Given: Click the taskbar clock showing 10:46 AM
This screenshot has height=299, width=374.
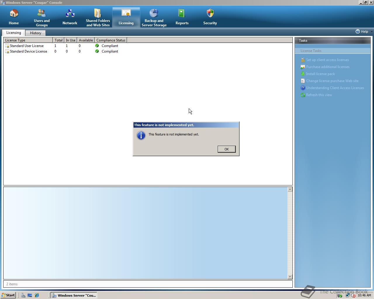Looking at the screenshot, I should coord(364,295).
